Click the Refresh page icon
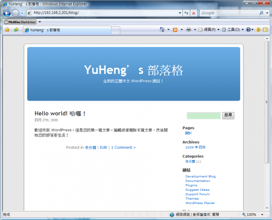This screenshot has width=272, height=220. point(186,13)
